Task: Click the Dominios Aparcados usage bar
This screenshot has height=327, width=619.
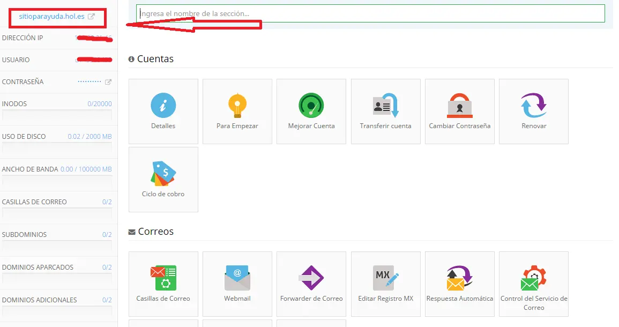Action: [57, 279]
